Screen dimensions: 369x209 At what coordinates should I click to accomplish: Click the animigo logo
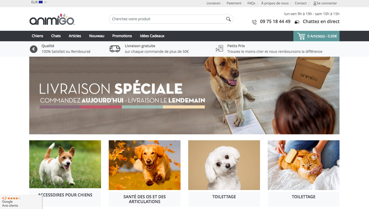pos(52,19)
